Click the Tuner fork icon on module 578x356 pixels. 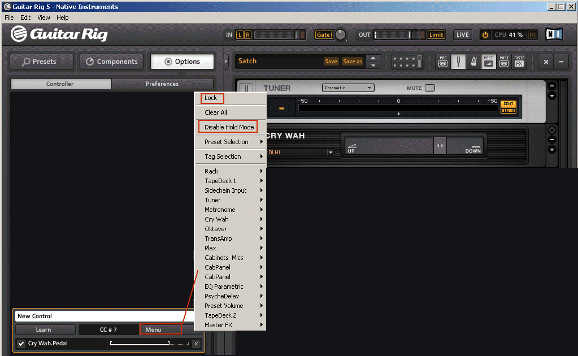pyautogui.click(x=246, y=89)
